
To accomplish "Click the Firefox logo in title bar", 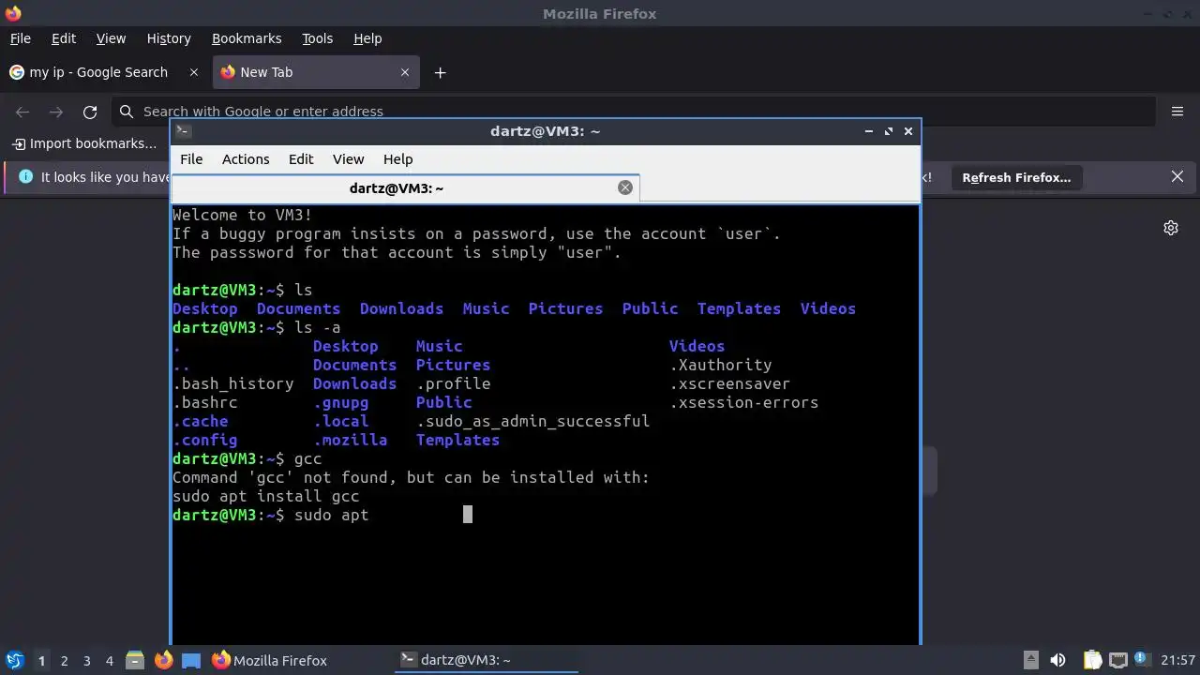I will (x=13, y=13).
